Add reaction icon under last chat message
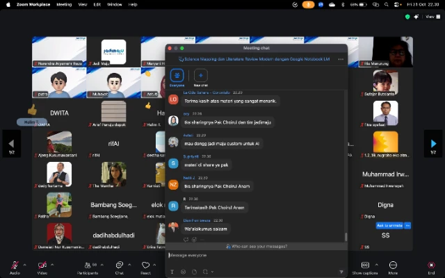This screenshot has width=445, height=278. pyautogui.click(x=194, y=239)
